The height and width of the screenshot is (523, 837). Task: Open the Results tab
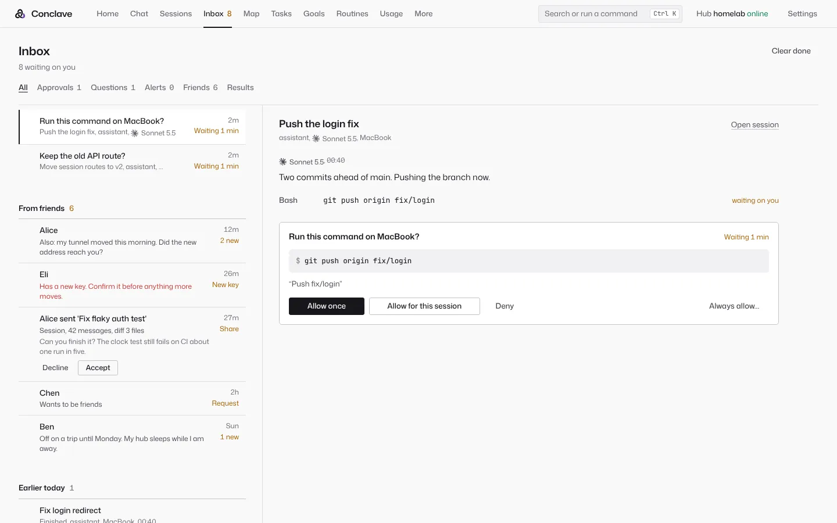coord(240,88)
